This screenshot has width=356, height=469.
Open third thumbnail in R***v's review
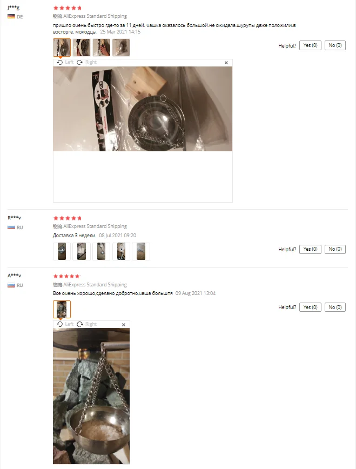point(102,251)
